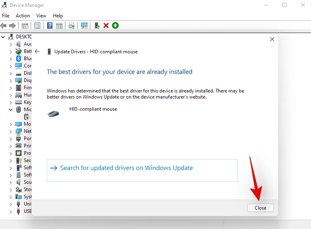Click Show/Hide Console Tree toolbar icon
This screenshot has width=311, height=229.
click(x=25, y=25)
